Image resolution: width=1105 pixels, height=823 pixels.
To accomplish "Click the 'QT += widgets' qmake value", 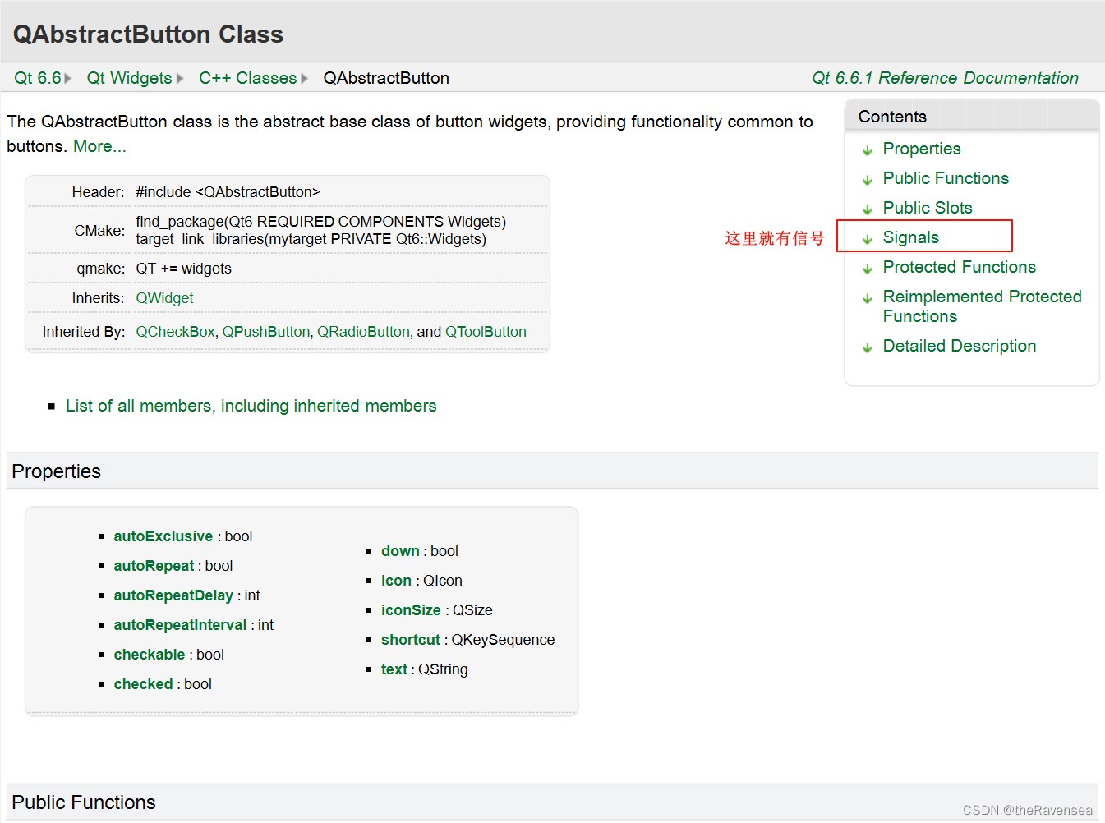I will 183,269.
